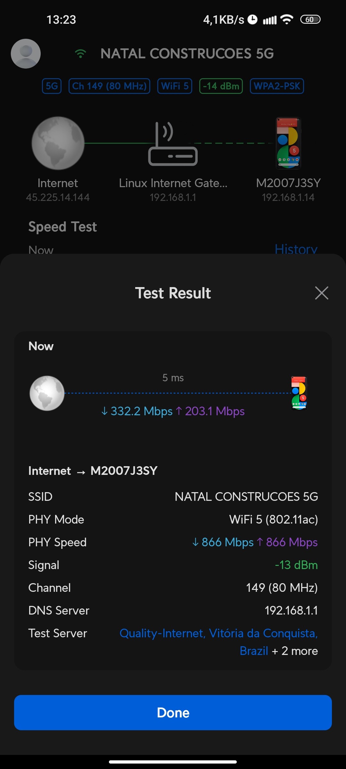This screenshot has width=346, height=769.
Task: Tap the phone icon in Test Result
Action: 299,393
